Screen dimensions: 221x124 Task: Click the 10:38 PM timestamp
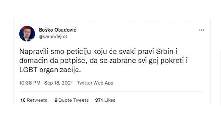[x=30, y=83]
